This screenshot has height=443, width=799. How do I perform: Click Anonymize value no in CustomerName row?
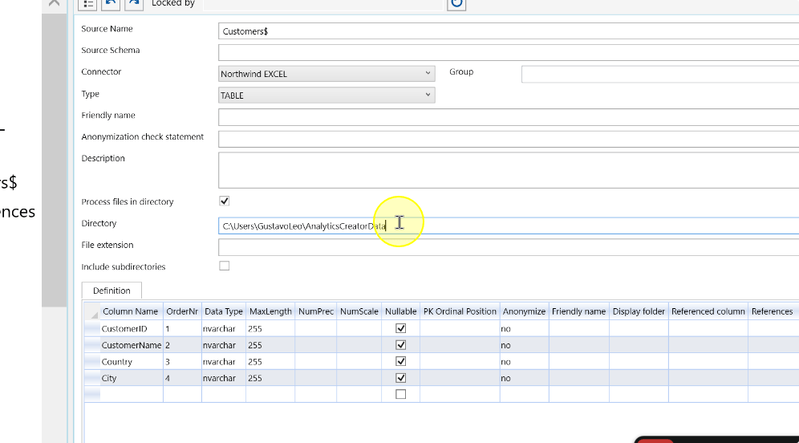(x=525, y=345)
